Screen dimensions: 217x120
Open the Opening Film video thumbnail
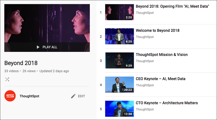119,12
